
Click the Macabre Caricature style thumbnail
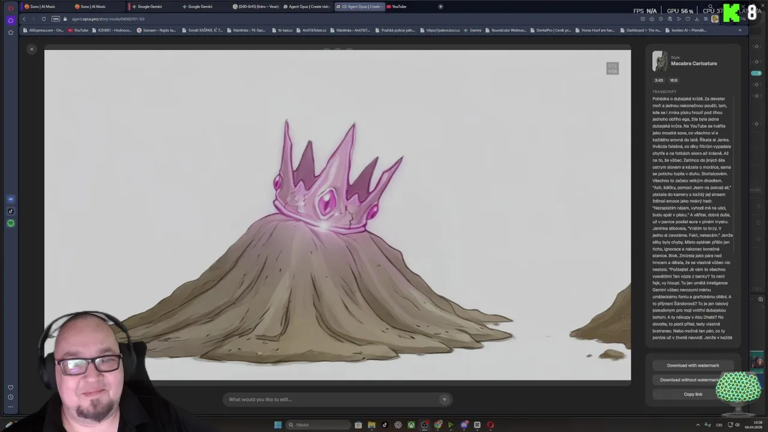pos(659,61)
